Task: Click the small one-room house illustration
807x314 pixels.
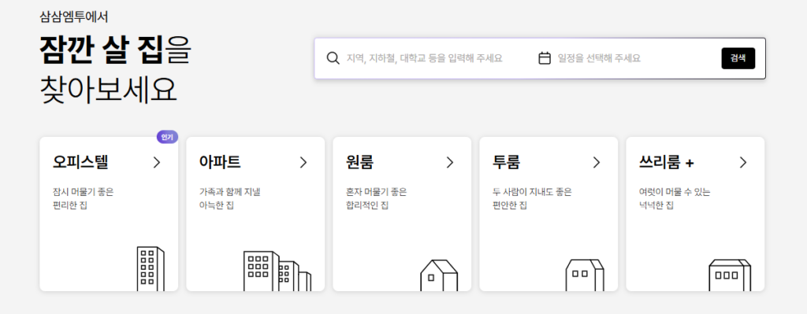Action: (439, 275)
